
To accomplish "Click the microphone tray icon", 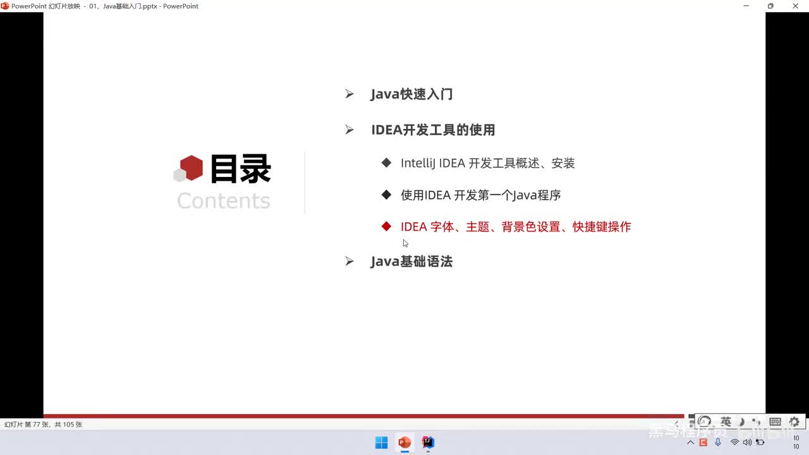I will [718, 442].
